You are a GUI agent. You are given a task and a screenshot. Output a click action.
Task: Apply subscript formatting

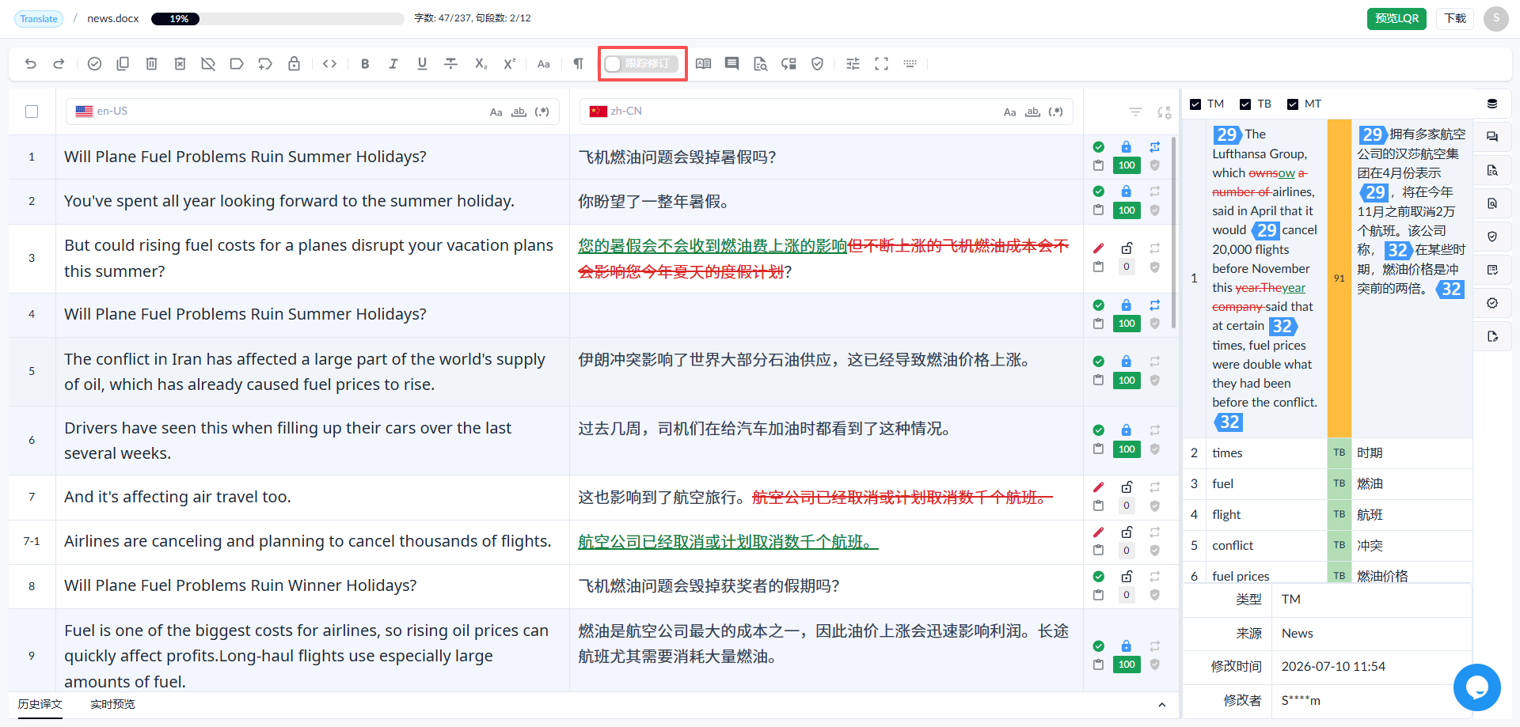tap(481, 64)
